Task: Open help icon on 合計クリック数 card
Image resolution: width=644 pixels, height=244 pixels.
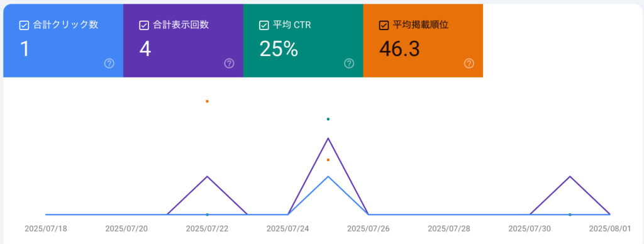Action: 109,64
